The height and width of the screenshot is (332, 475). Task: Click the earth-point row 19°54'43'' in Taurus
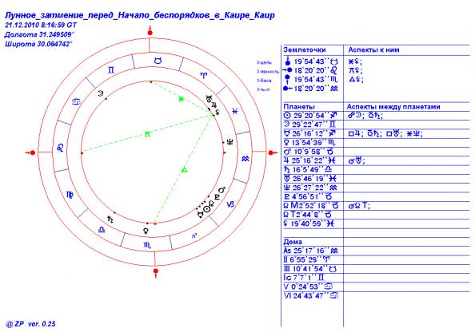pos(312,61)
